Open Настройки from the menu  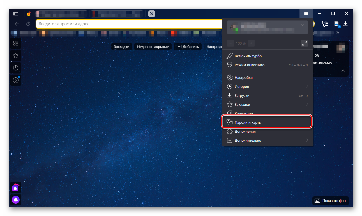click(x=268, y=77)
